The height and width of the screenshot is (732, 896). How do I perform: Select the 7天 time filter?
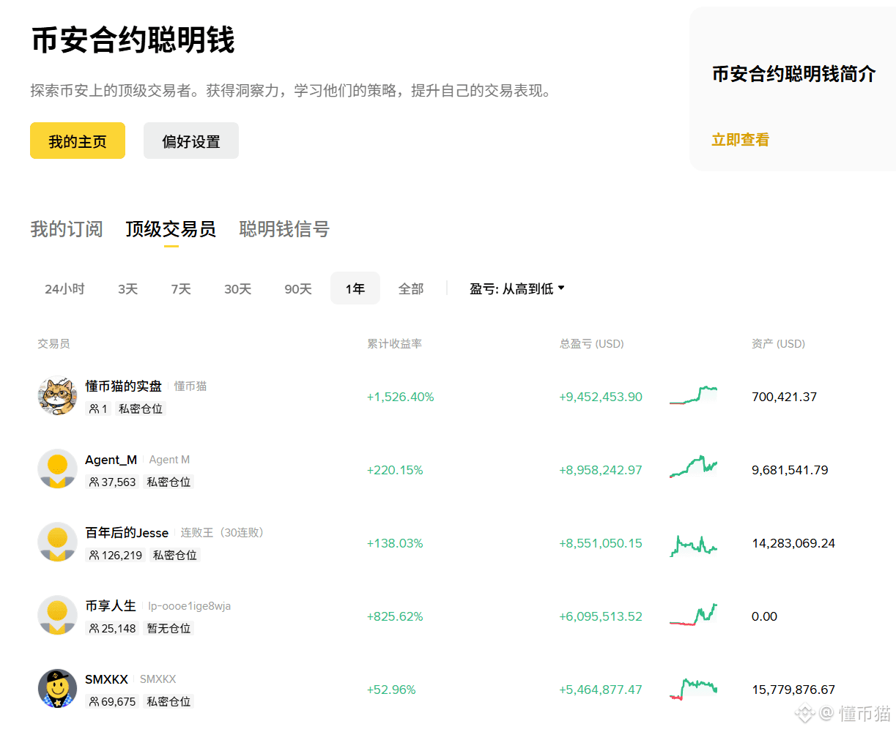pyautogui.click(x=181, y=288)
